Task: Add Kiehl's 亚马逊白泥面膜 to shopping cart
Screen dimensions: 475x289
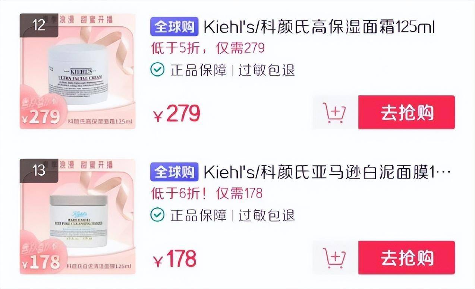Action: tap(335, 257)
